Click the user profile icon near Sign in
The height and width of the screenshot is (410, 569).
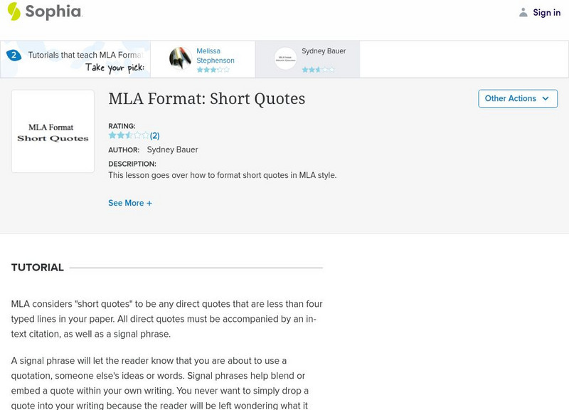pos(523,12)
